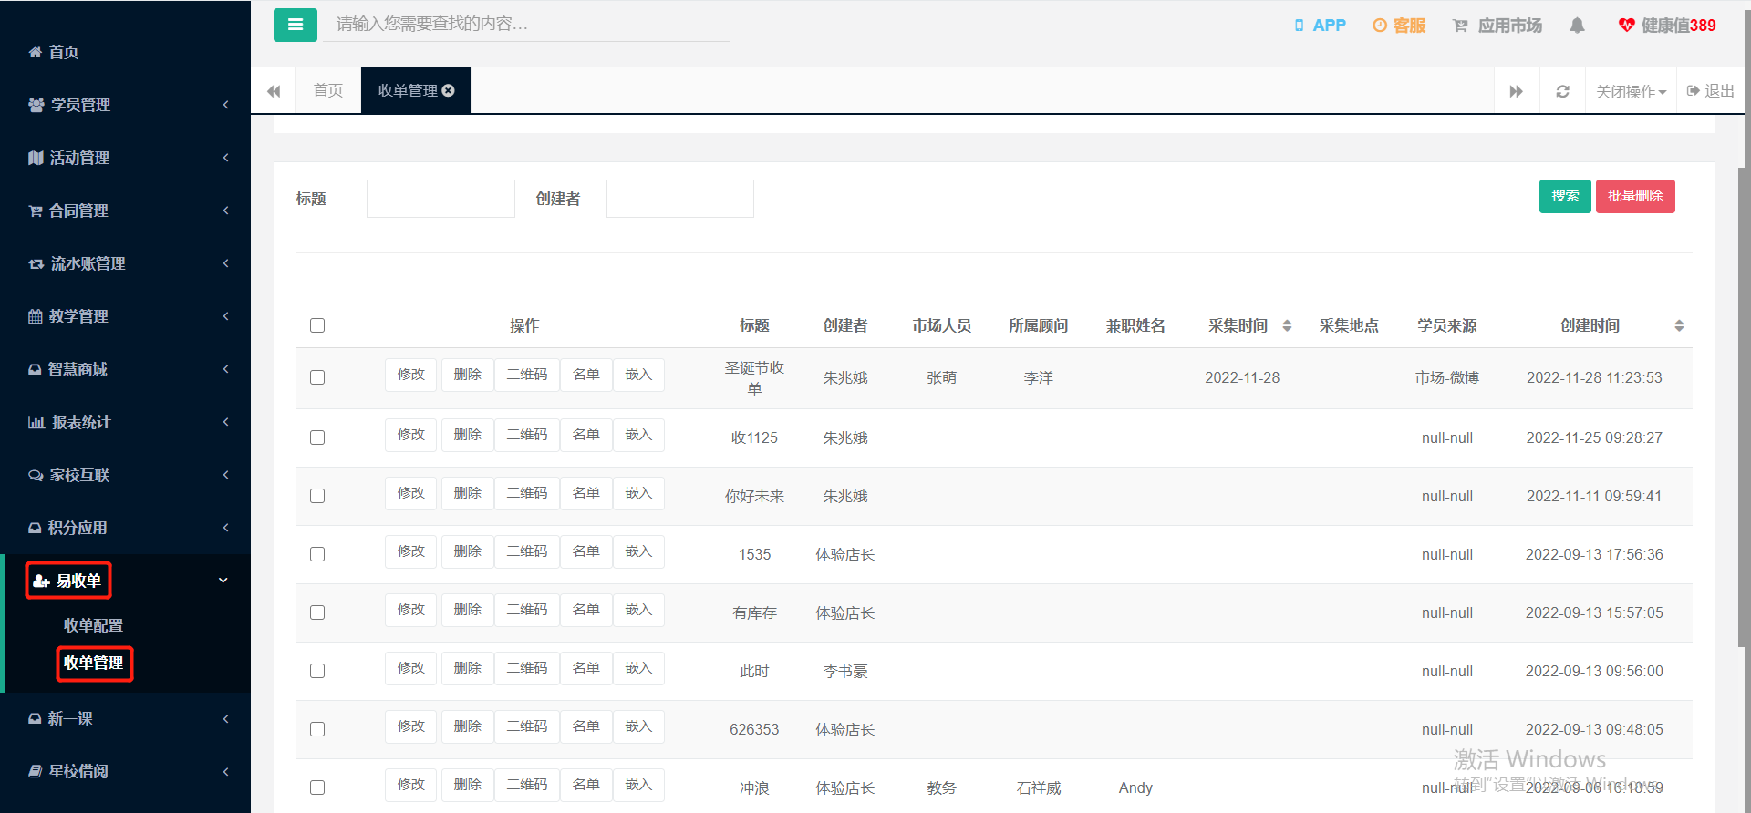This screenshot has height=813, width=1751.
Task: Check the 有库存 row checkbox
Action: 317,612
